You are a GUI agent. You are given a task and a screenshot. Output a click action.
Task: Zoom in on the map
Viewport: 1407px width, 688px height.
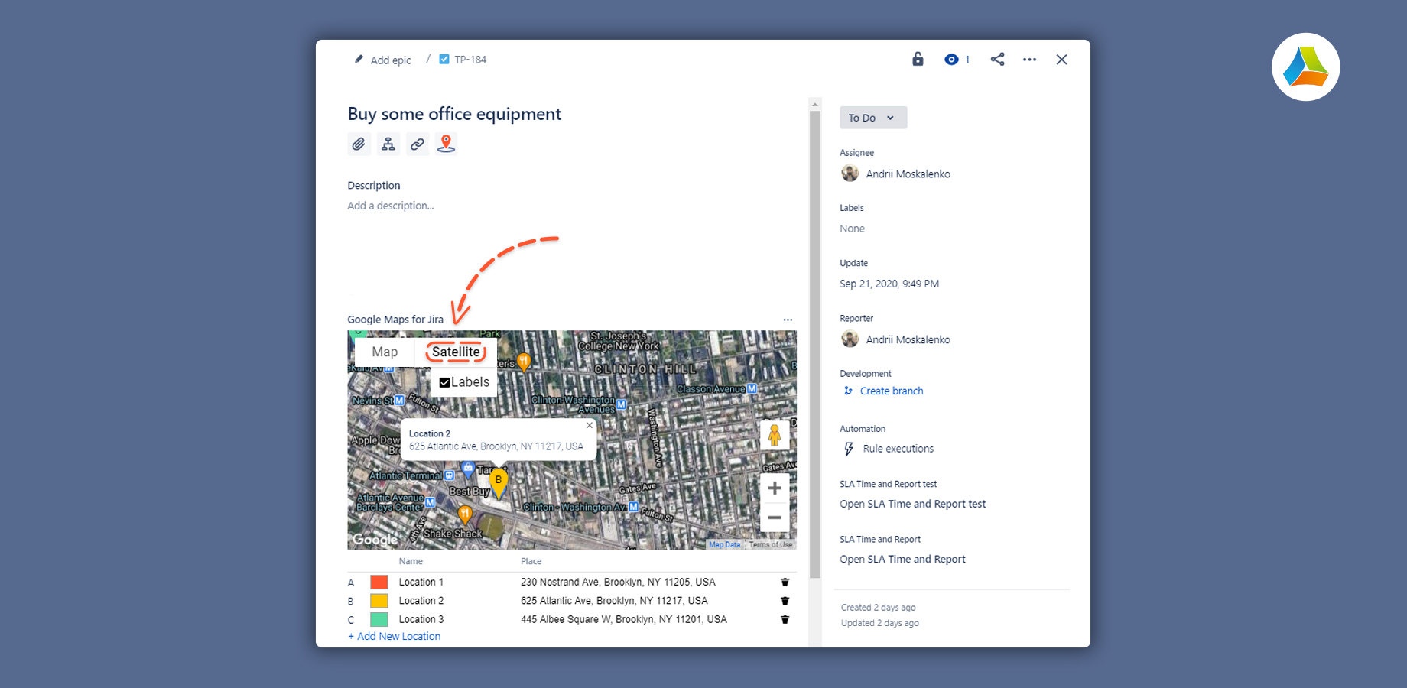[775, 488]
